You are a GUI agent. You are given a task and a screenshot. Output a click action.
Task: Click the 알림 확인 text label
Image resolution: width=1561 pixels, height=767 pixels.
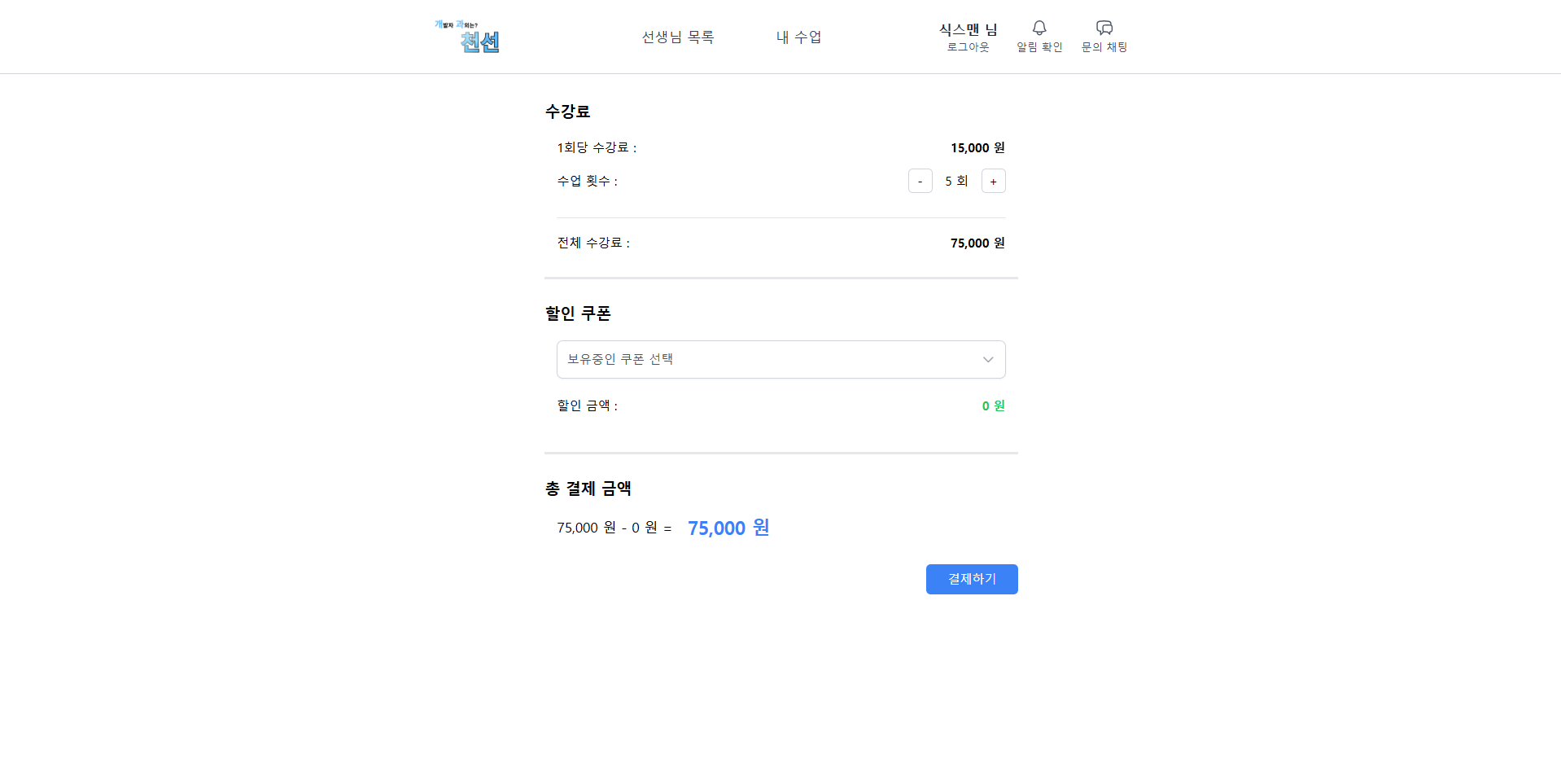[1039, 47]
